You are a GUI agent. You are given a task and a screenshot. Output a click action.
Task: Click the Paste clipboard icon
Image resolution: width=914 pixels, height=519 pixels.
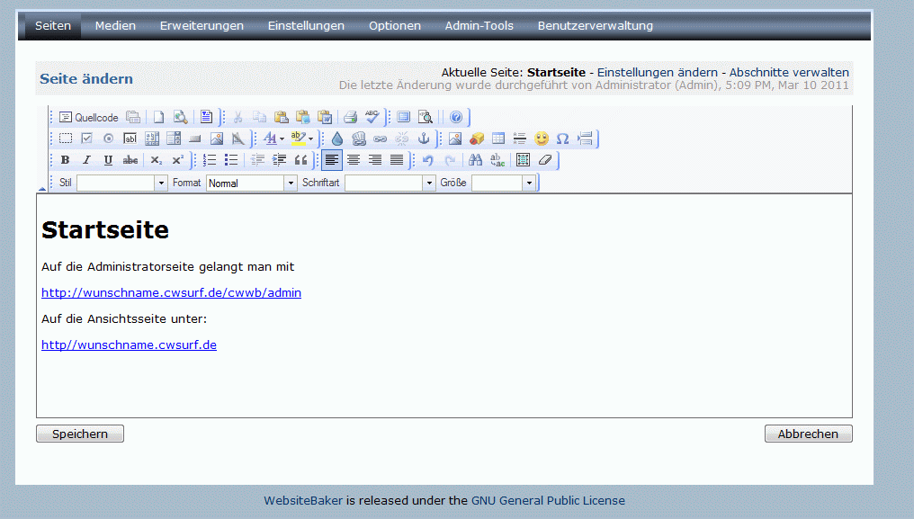[x=281, y=117]
